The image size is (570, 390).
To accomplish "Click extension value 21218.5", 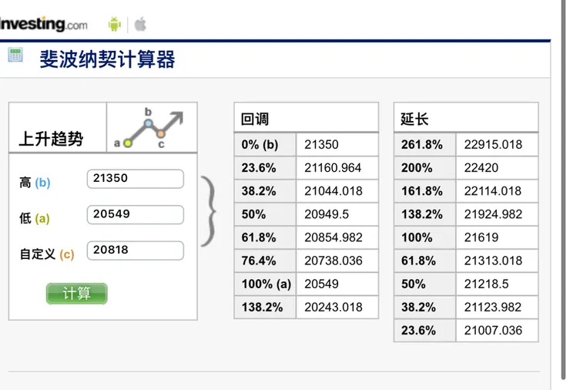I will pyautogui.click(x=486, y=284).
